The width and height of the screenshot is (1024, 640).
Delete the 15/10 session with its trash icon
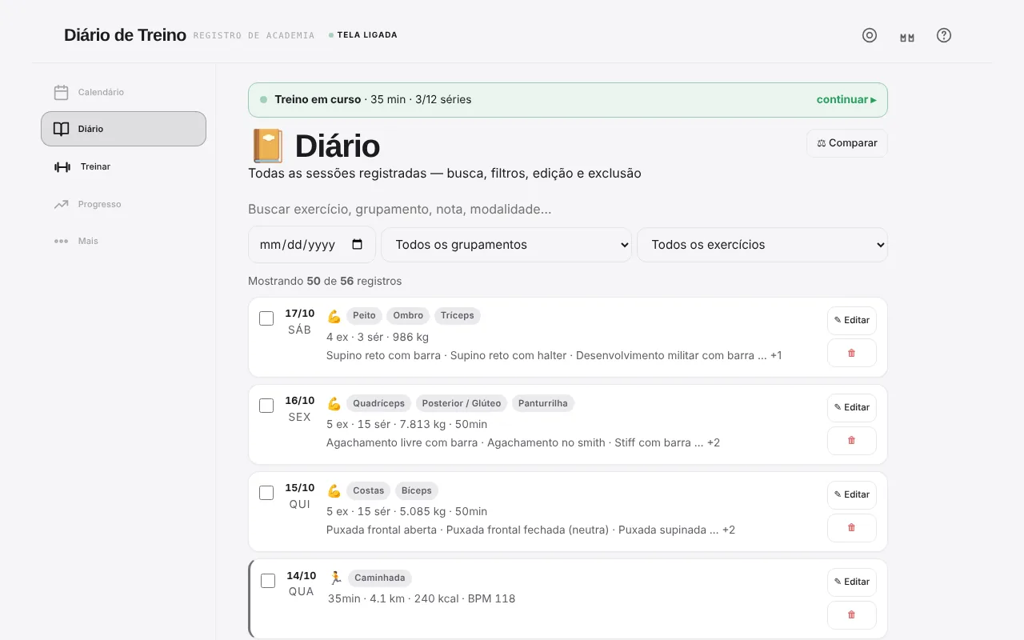click(851, 527)
